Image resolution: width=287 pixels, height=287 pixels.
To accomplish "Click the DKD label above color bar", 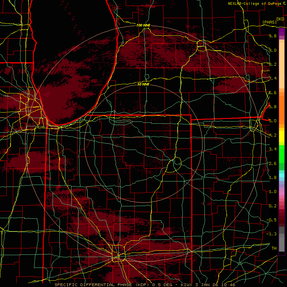I will pyautogui.click(x=280, y=19).
